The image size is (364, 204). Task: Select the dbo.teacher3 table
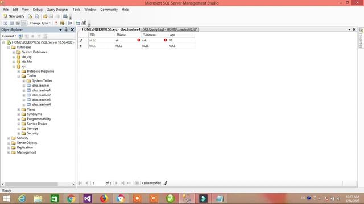(x=42, y=100)
